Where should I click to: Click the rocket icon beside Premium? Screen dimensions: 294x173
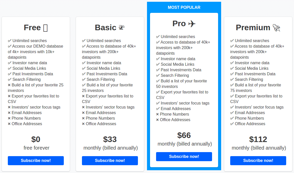pyautogui.click(x=276, y=28)
